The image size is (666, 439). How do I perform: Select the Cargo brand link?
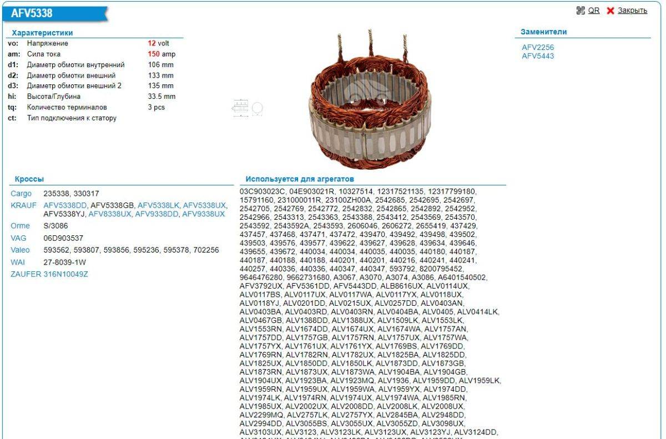click(21, 194)
